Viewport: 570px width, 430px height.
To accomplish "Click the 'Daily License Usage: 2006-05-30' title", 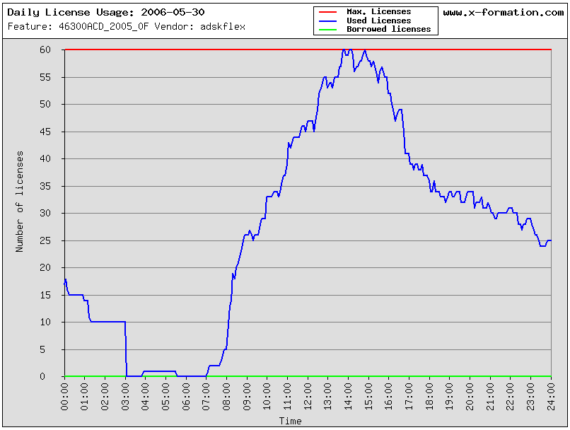I will point(106,13).
